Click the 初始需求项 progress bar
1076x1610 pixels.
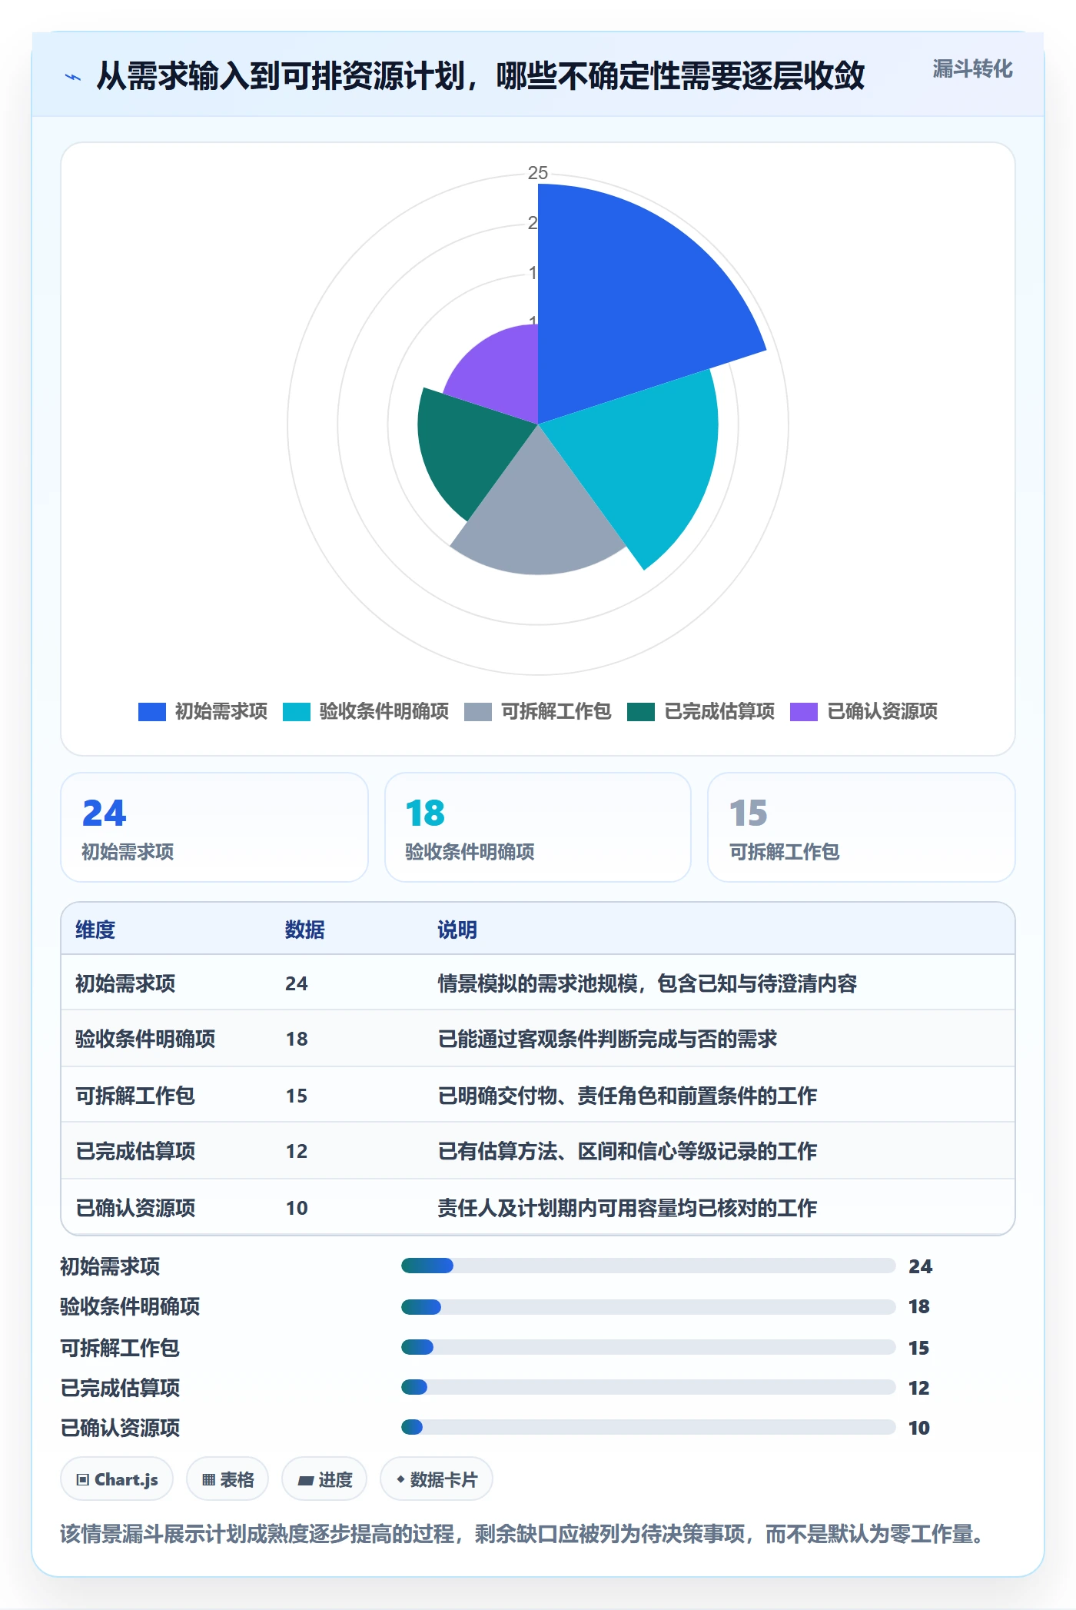click(648, 1266)
